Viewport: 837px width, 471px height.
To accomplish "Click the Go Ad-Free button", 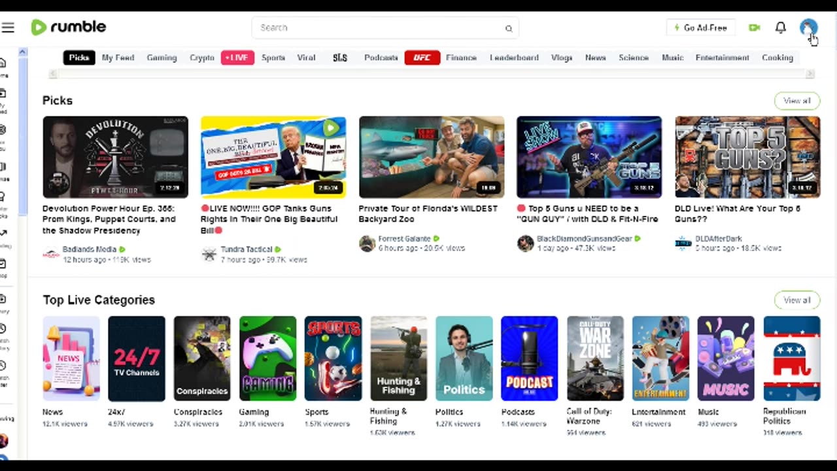I will point(701,27).
